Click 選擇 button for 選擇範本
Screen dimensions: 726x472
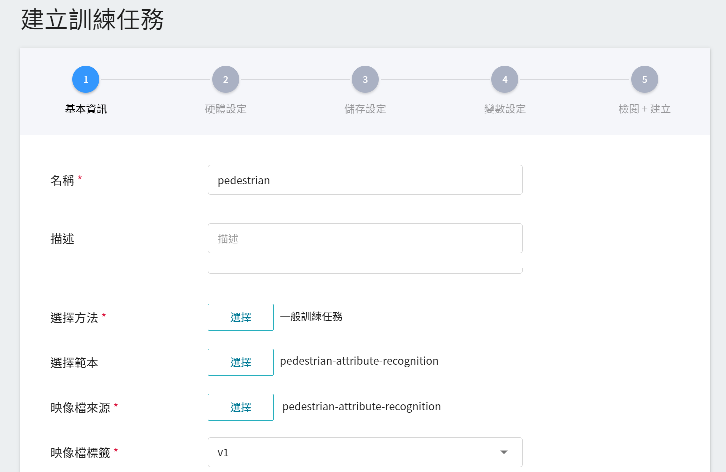[x=241, y=362]
